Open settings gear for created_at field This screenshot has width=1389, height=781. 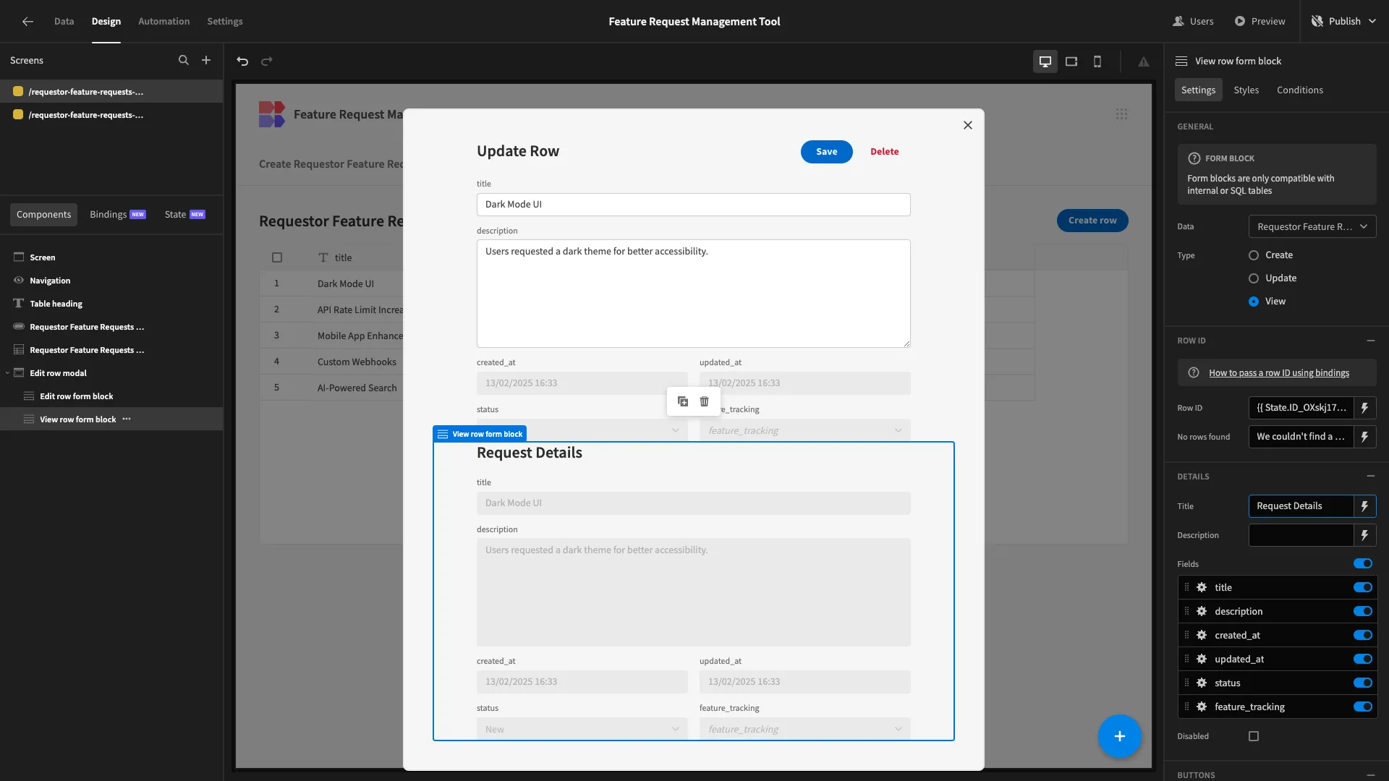tap(1202, 636)
